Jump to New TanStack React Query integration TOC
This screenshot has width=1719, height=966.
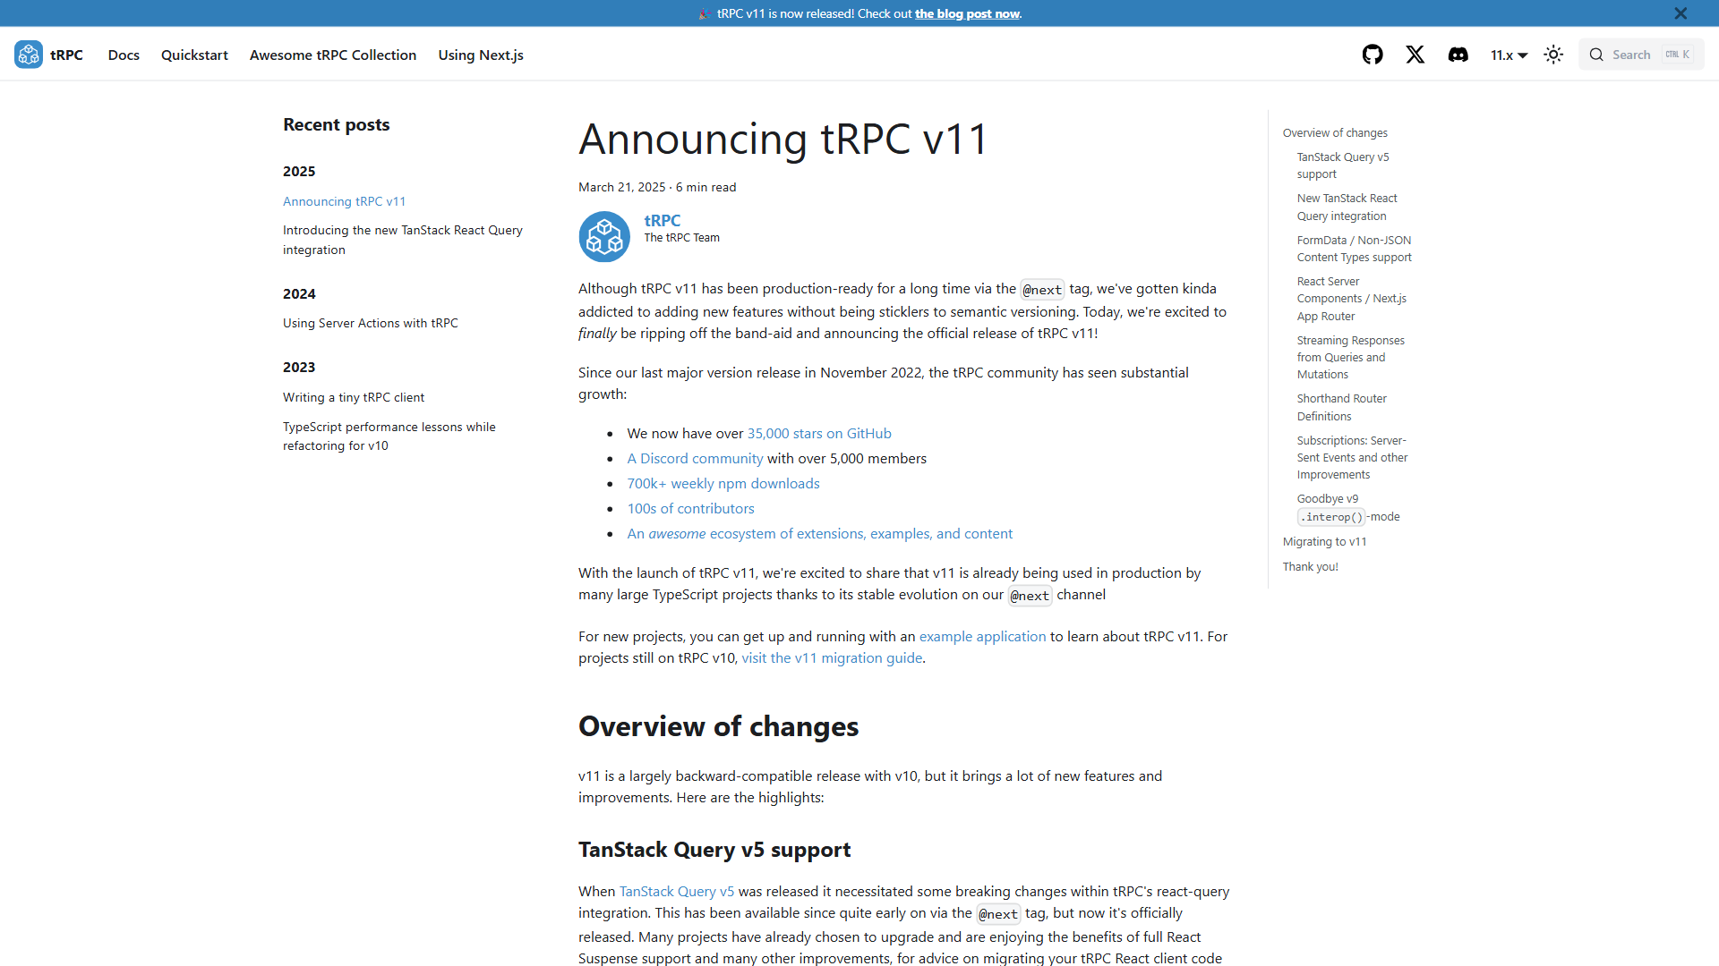1347,207
